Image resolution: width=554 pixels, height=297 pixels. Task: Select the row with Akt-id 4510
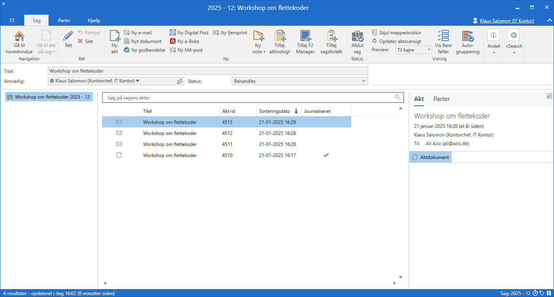[x=227, y=155]
